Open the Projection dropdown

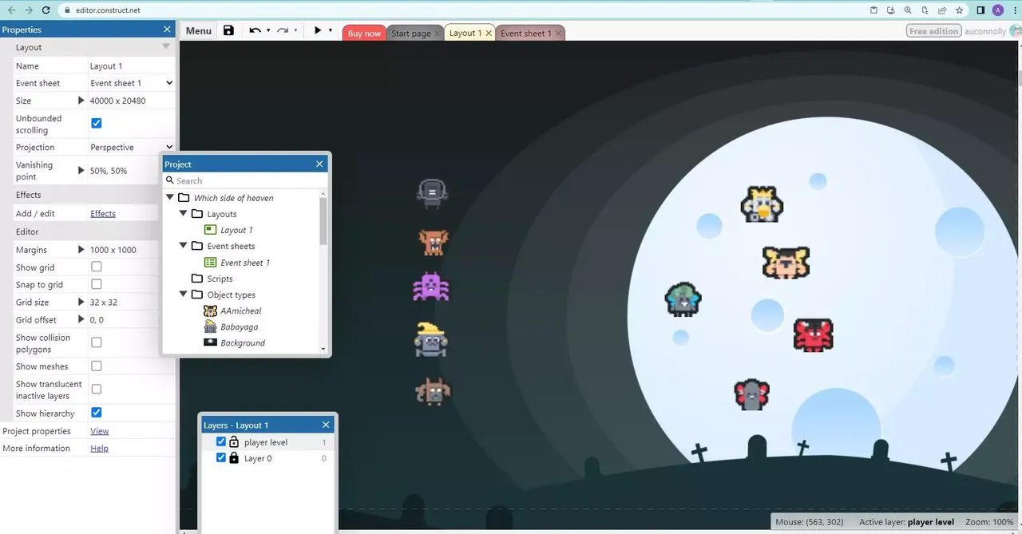point(131,147)
